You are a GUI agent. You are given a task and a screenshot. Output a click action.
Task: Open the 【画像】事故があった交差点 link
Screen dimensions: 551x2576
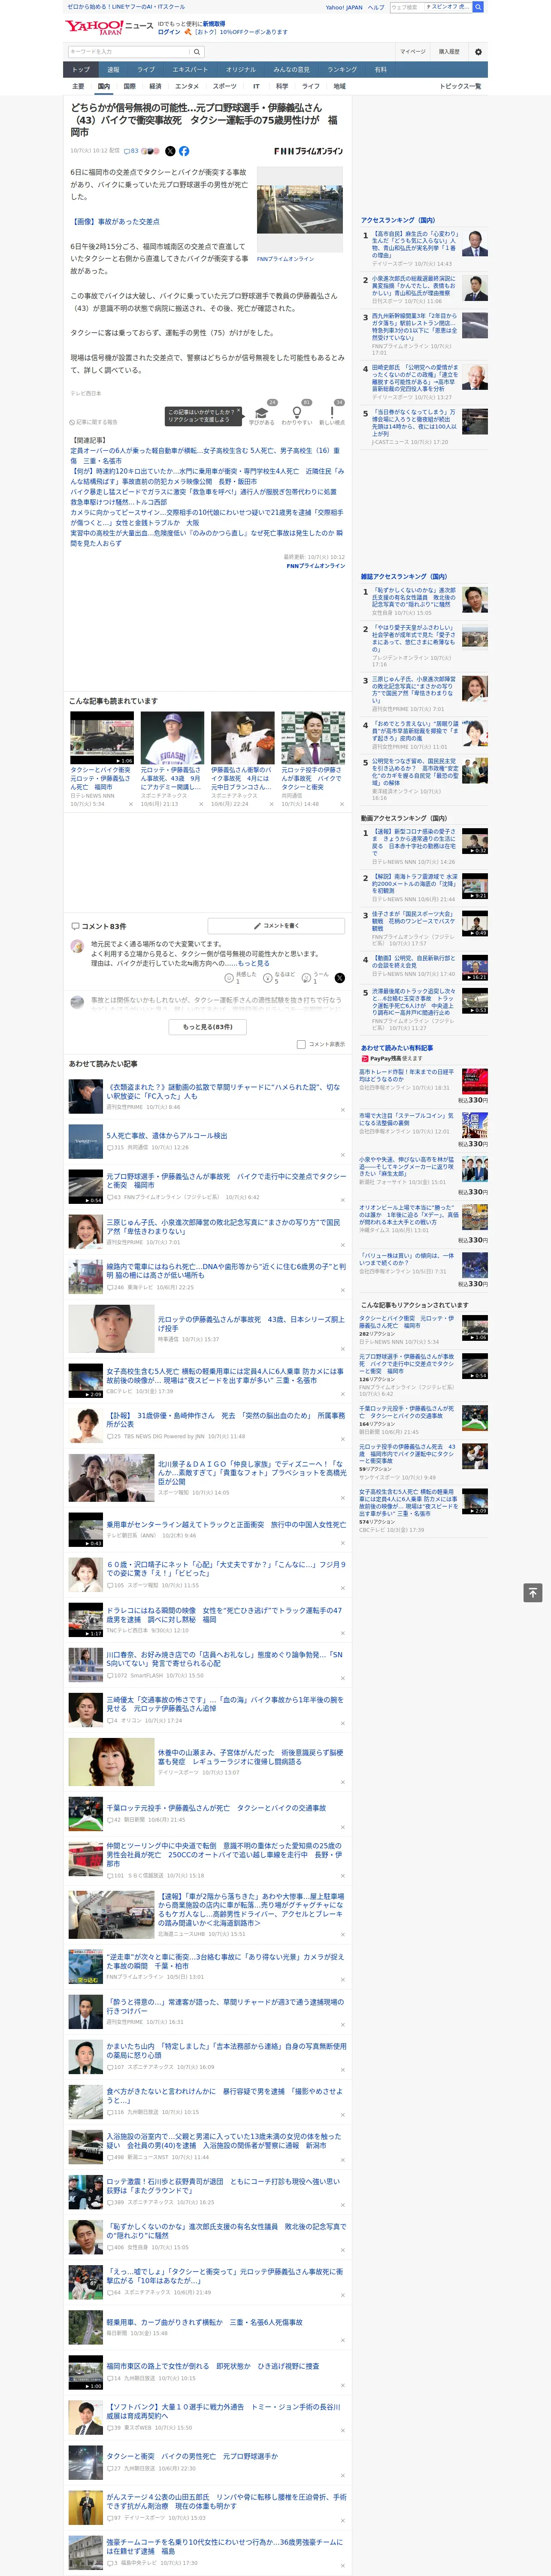[x=115, y=221]
